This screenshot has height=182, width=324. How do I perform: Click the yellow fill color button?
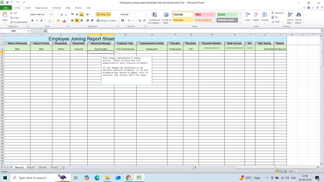point(58,21)
